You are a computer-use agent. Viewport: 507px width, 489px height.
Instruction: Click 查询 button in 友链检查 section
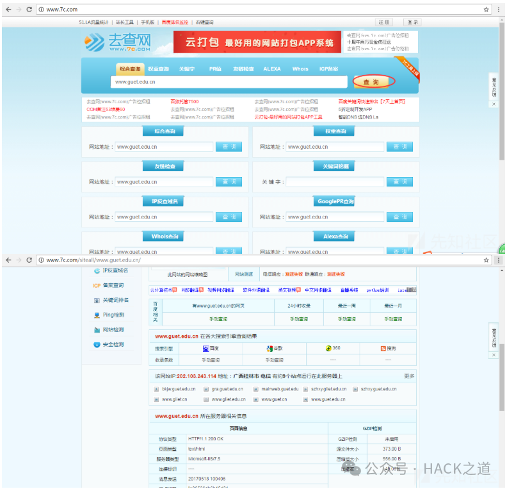point(229,182)
